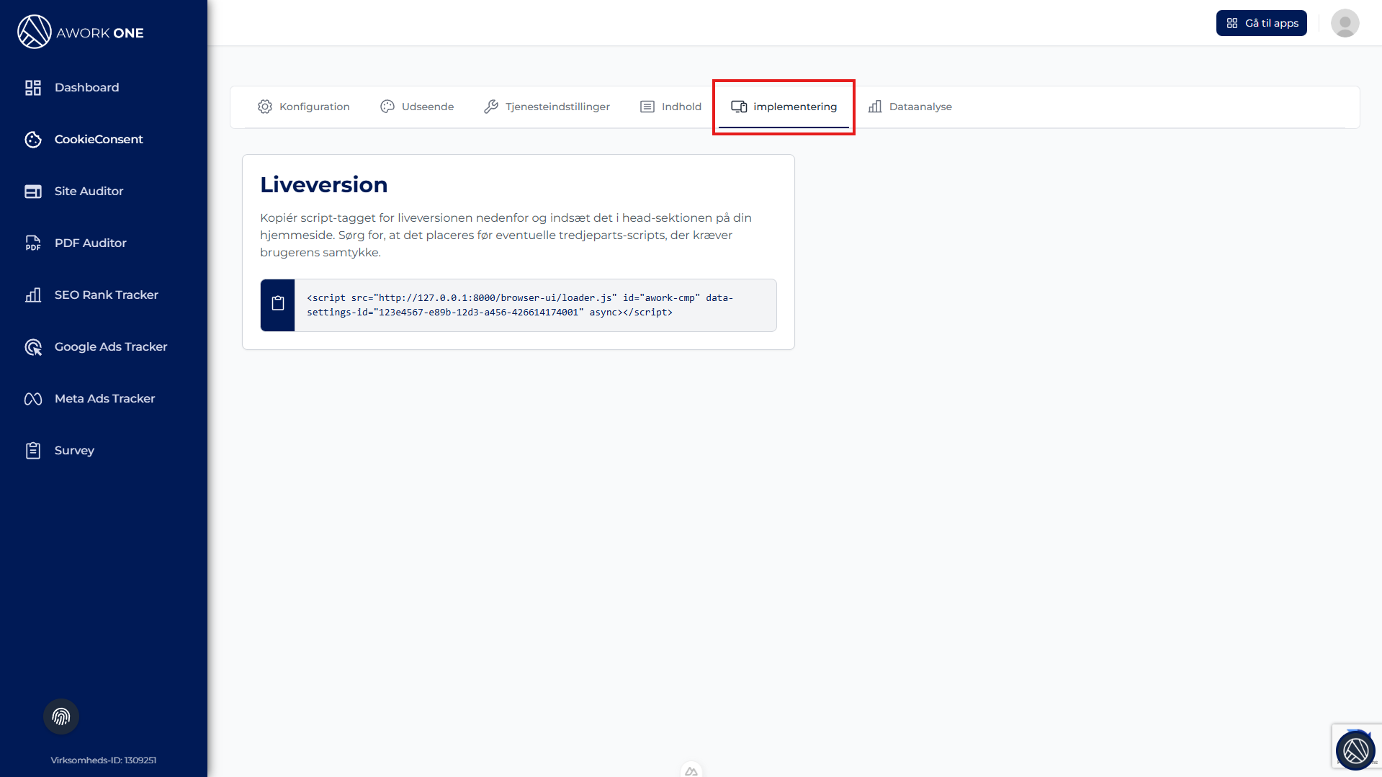
Task: Click the Meta Ads Tracker infinity icon
Action: [x=33, y=399]
